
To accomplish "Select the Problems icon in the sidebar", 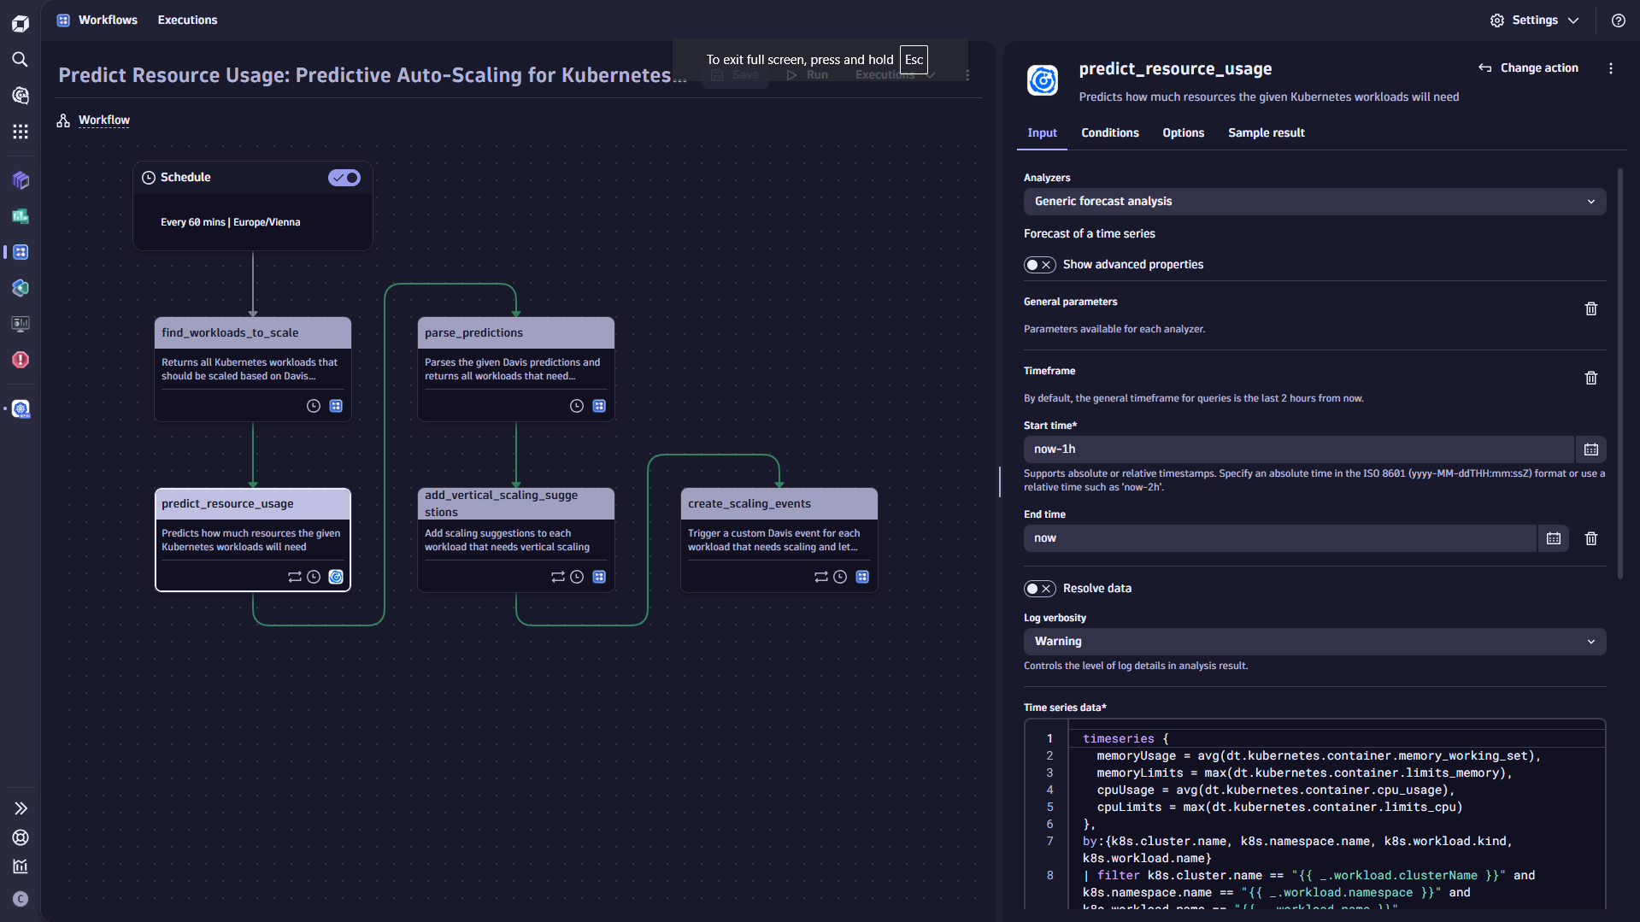I will (21, 360).
